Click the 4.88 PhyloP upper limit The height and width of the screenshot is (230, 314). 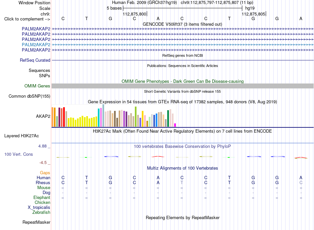click(x=42, y=146)
